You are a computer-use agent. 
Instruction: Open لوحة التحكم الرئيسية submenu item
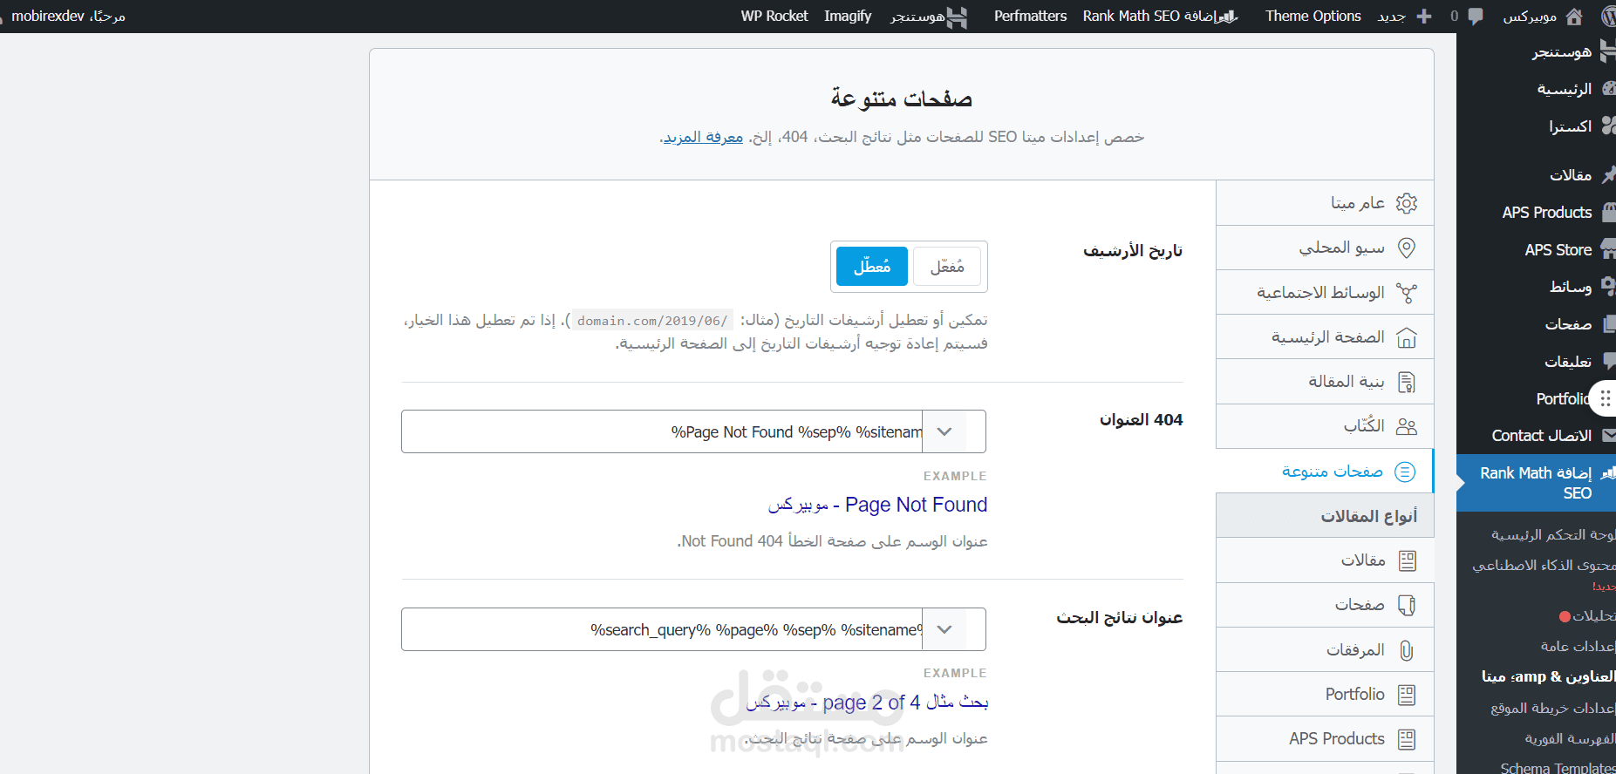tap(1552, 534)
